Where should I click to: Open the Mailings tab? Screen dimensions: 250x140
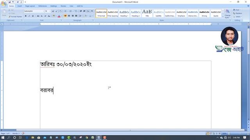pos(54,6)
